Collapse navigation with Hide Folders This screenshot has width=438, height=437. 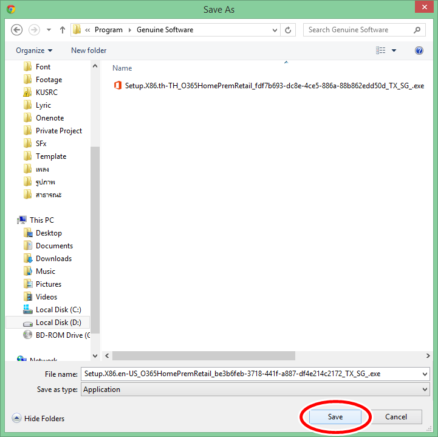click(x=38, y=419)
